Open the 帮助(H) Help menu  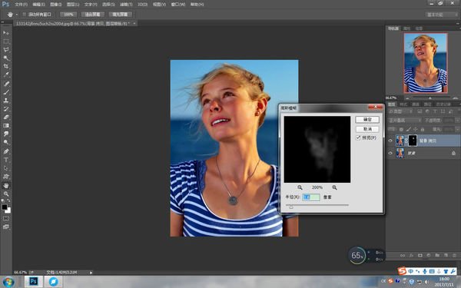[x=197, y=5]
